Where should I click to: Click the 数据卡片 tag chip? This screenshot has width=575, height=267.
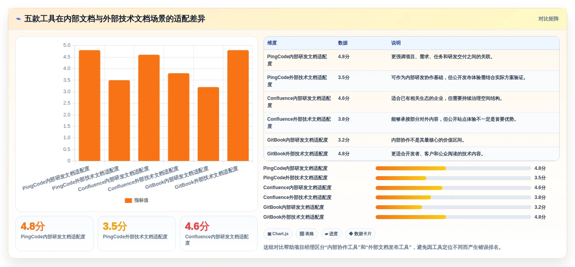point(360,234)
